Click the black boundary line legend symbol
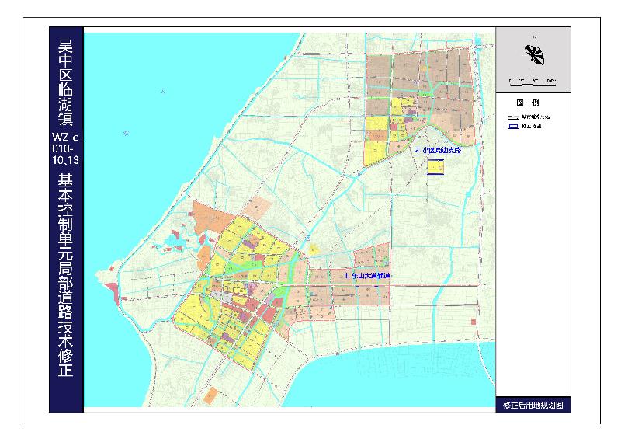The width and height of the screenshot is (621, 439). pos(512,114)
